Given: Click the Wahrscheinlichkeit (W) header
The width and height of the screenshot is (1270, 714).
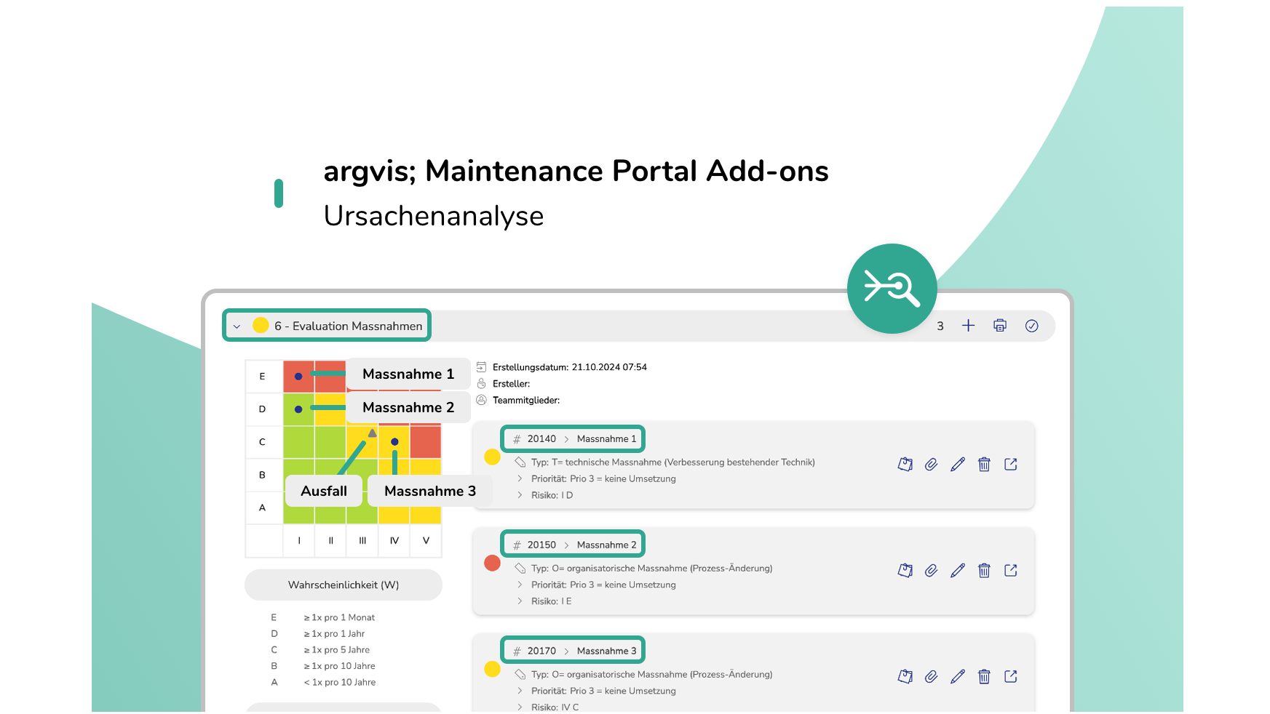Looking at the screenshot, I should [343, 584].
